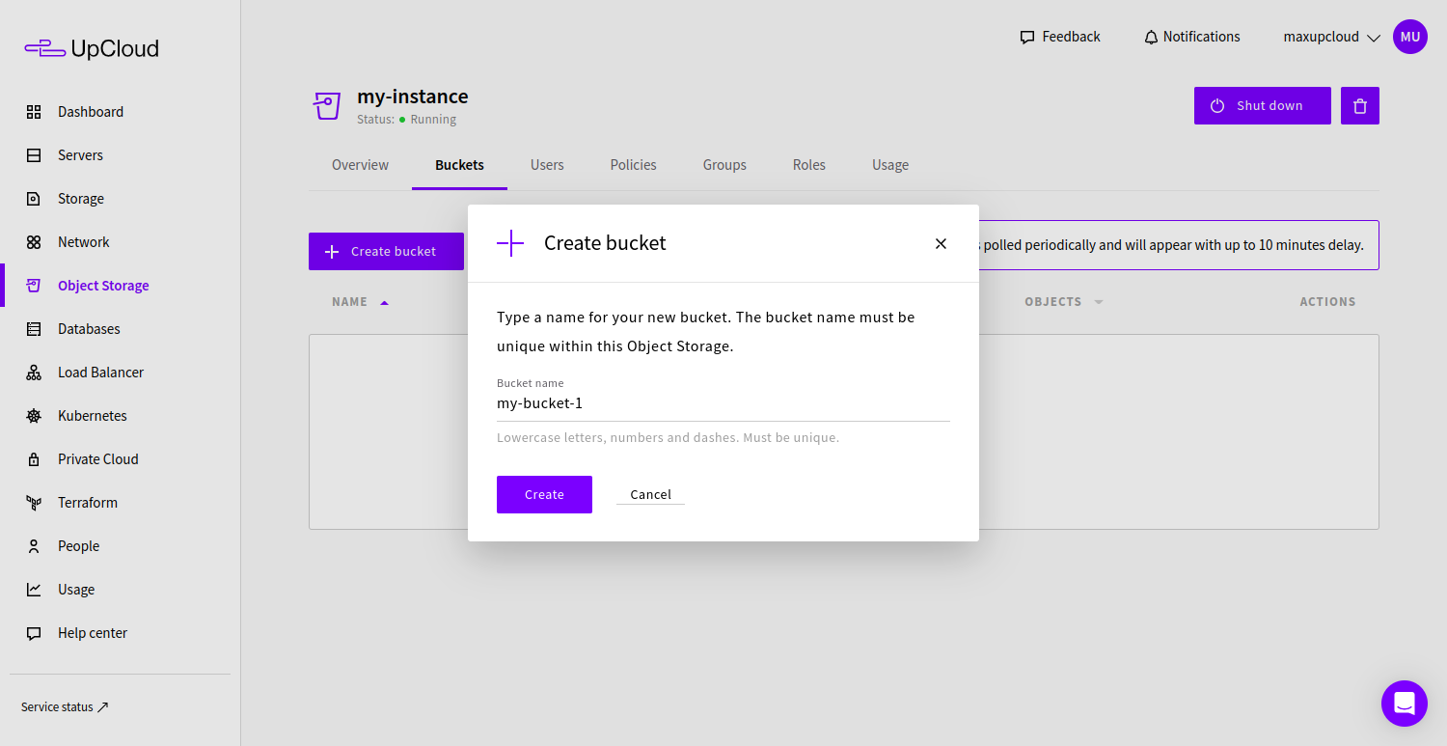1447x746 pixels.
Task: Click the ACTIONS column header
Action: click(x=1327, y=302)
